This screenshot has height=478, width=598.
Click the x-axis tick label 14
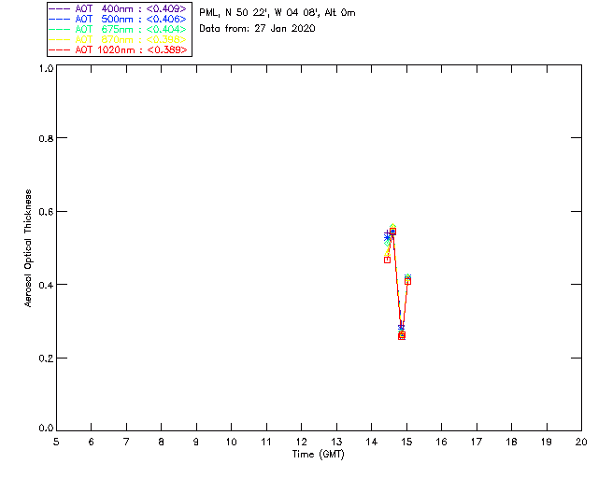372,442
